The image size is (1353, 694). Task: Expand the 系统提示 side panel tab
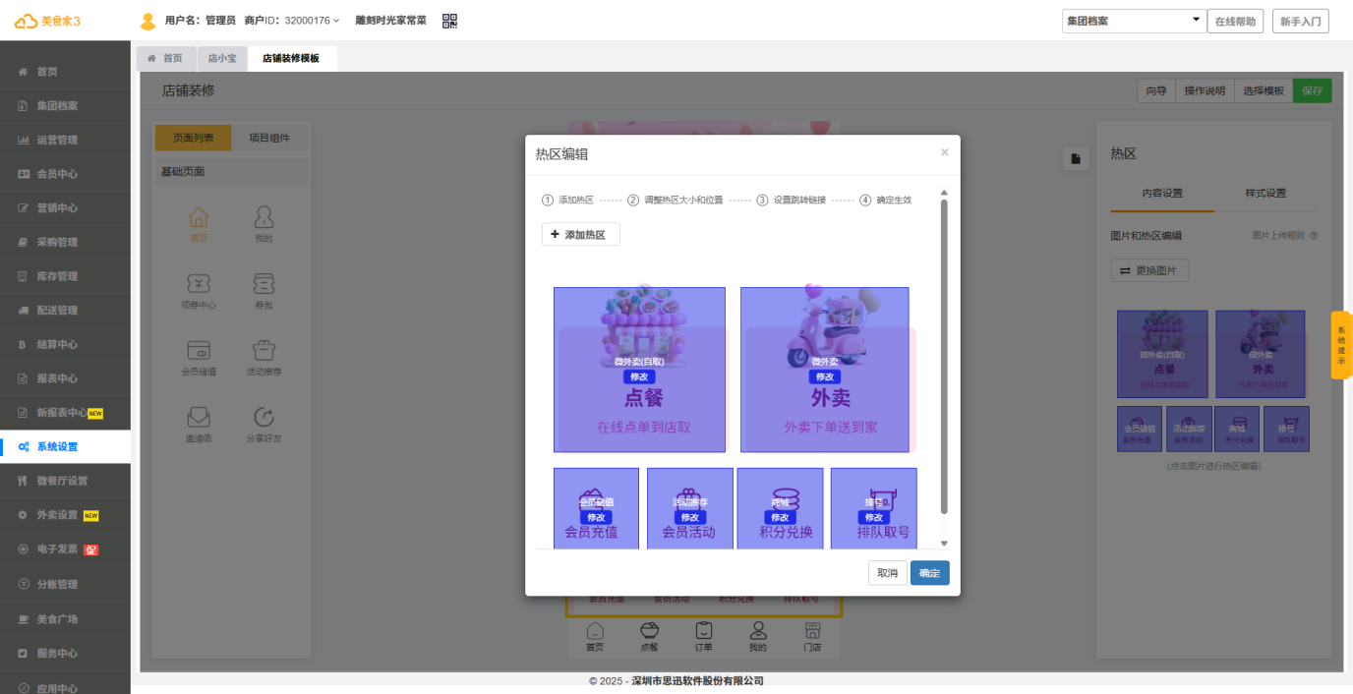[1339, 346]
